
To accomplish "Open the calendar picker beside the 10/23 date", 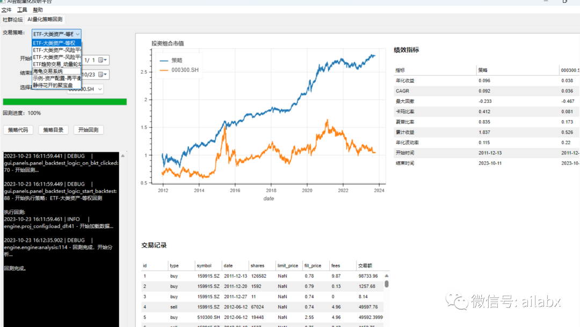I will pos(103,74).
